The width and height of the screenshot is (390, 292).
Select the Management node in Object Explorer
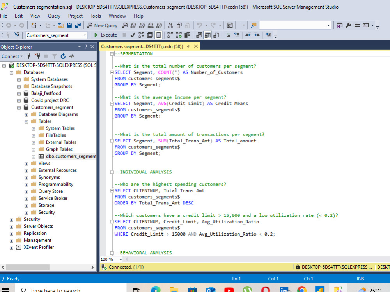(37, 240)
